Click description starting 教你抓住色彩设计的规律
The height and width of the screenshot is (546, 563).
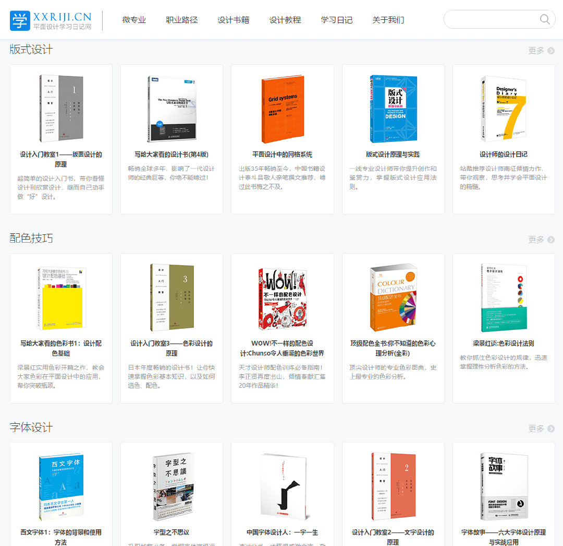(x=504, y=362)
